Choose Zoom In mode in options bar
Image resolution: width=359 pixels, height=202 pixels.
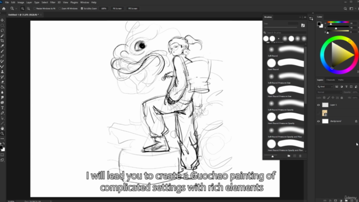22,8
